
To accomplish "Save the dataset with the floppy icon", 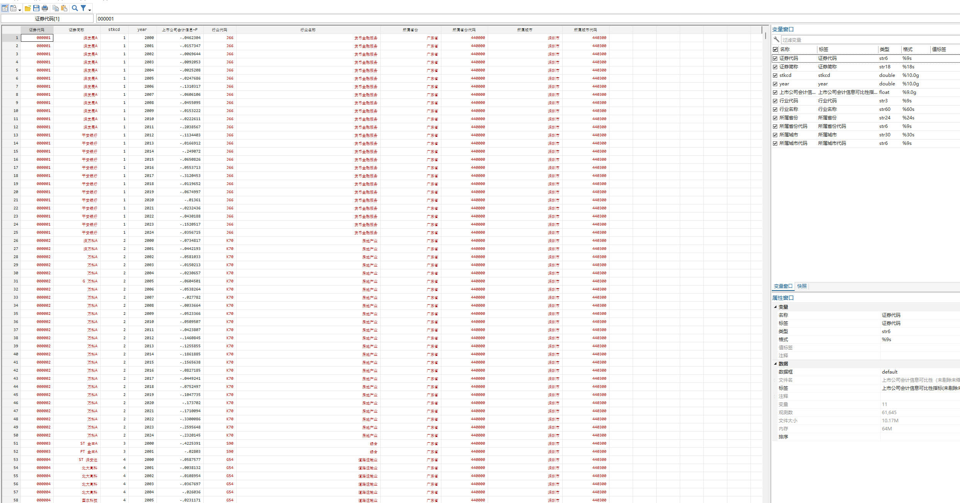I will (x=36, y=8).
